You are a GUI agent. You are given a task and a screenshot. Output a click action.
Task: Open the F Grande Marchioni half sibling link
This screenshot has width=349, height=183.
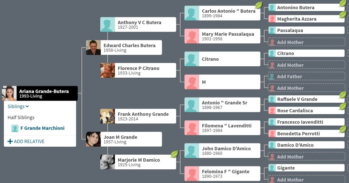(42, 128)
